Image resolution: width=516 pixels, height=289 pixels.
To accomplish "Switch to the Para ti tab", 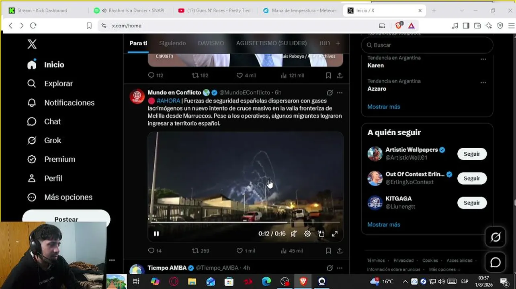I will point(138,43).
